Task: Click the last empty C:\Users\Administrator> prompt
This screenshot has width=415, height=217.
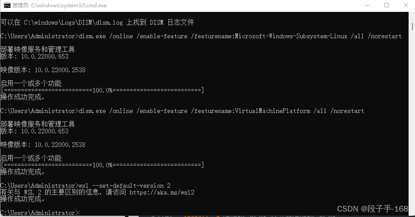Action: pyautogui.click(x=40, y=212)
